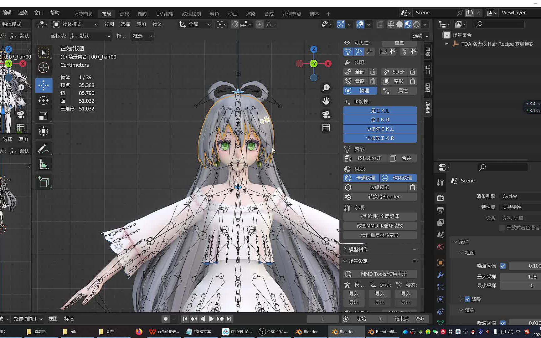Click the viewport zoom magnifier icon
Viewport: 541px width, 338px height.
pyautogui.click(x=326, y=88)
